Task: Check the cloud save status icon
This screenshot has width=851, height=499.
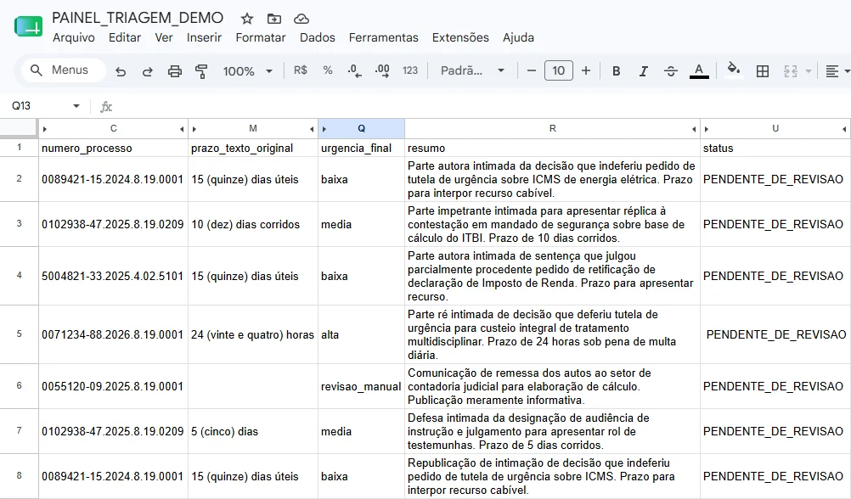Action: click(302, 19)
